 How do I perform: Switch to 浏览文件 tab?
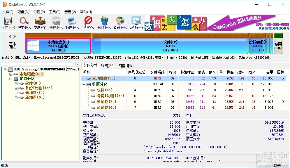[108, 66]
